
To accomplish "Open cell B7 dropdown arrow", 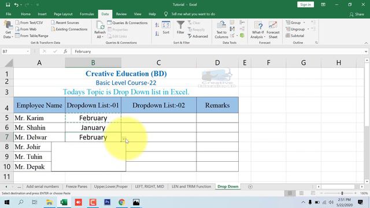I will click(x=124, y=139).
